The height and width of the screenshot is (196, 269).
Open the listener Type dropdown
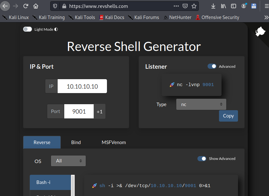point(201,104)
